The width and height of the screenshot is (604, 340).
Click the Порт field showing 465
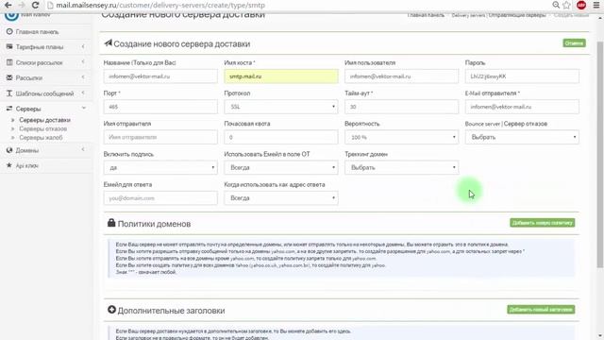(x=160, y=107)
